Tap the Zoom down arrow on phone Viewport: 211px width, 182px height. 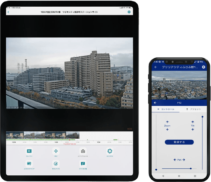click(167, 129)
